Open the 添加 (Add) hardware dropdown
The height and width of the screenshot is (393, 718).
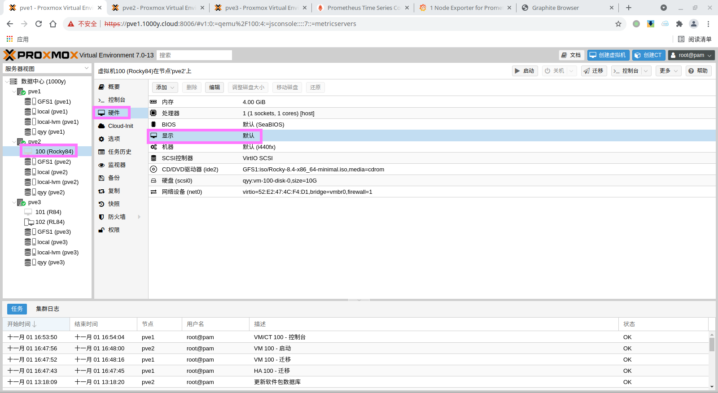[x=165, y=87]
